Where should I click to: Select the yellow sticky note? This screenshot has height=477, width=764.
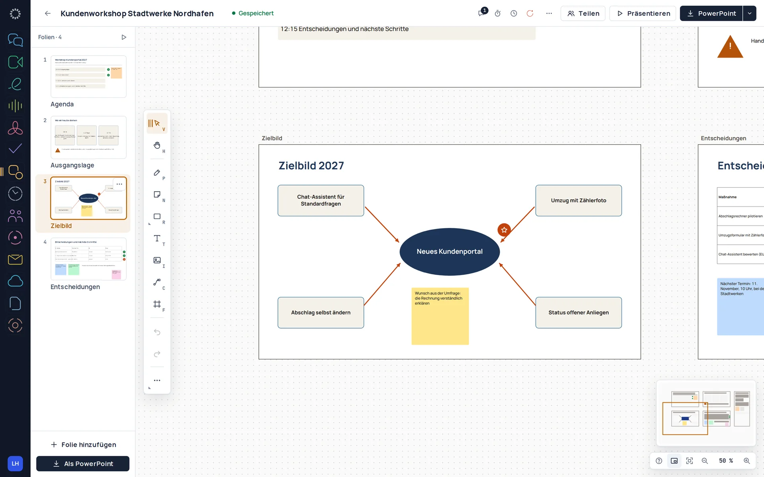(440, 316)
